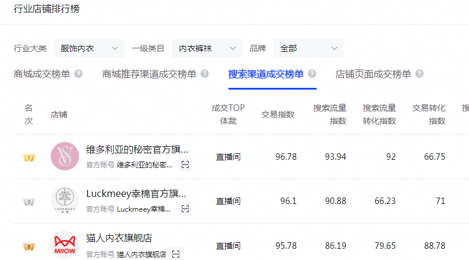This screenshot has height=260, width=469.
Task: Switch to 商城推荐渠道成交榜单 tab
Action: point(149,74)
